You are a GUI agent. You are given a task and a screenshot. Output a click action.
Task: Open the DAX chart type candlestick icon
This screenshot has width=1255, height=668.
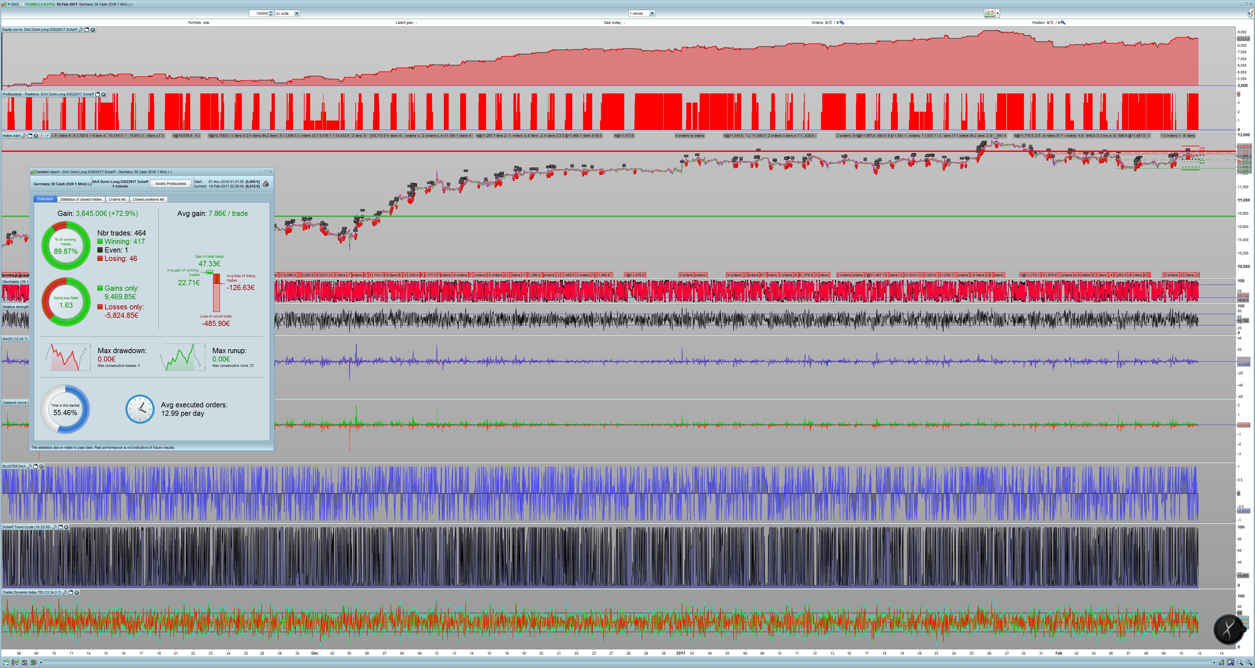pos(4,4)
